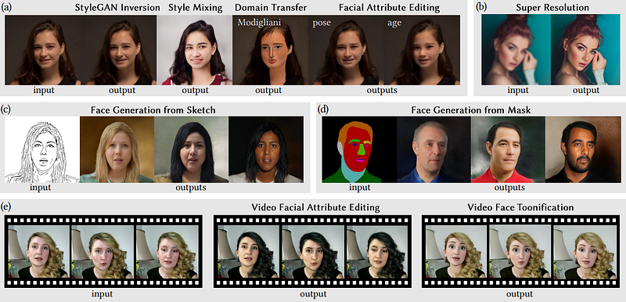The image size is (626, 302).
Task: Click the "input" caption under Super Resolution
Action: (518, 90)
